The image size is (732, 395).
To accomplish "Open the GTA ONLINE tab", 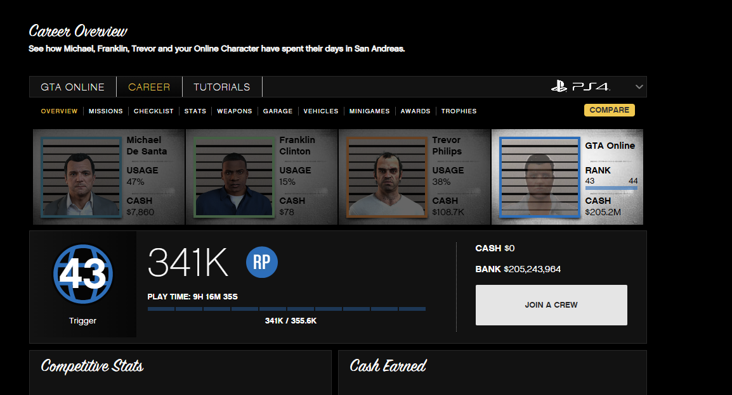I will point(72,87).
